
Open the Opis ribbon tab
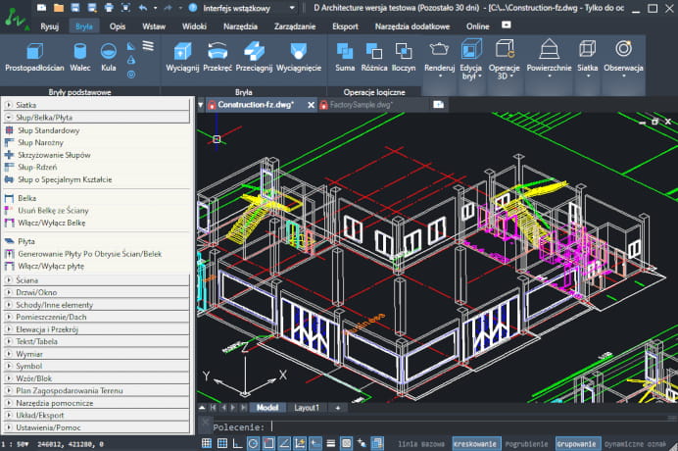pos(118,26)
